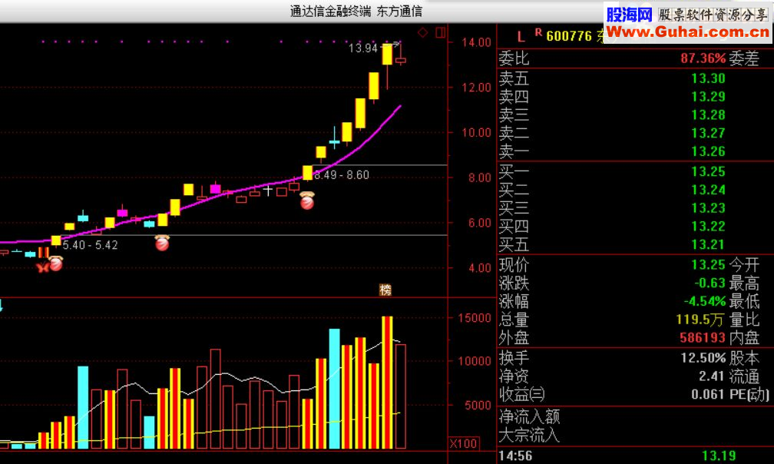The image size is (774, 464).
Task: Click the 5.40 - 5.42 gap label
Action: tap(91, 245)
